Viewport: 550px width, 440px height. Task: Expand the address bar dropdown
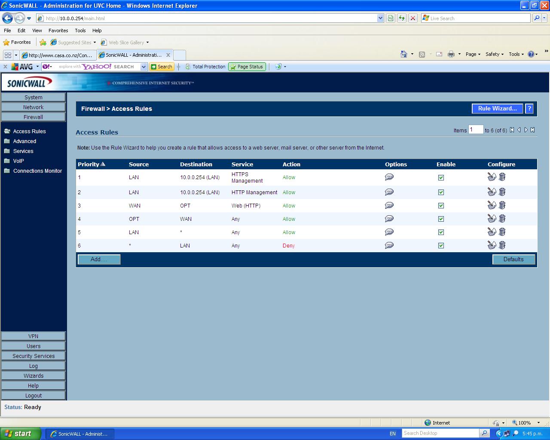coord(380,18)
